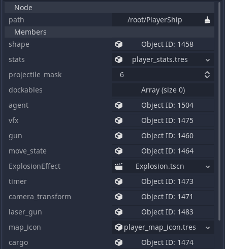Click the cube icon in the cargo row
This screenshot has height=249, width=225.
(119, 242)
